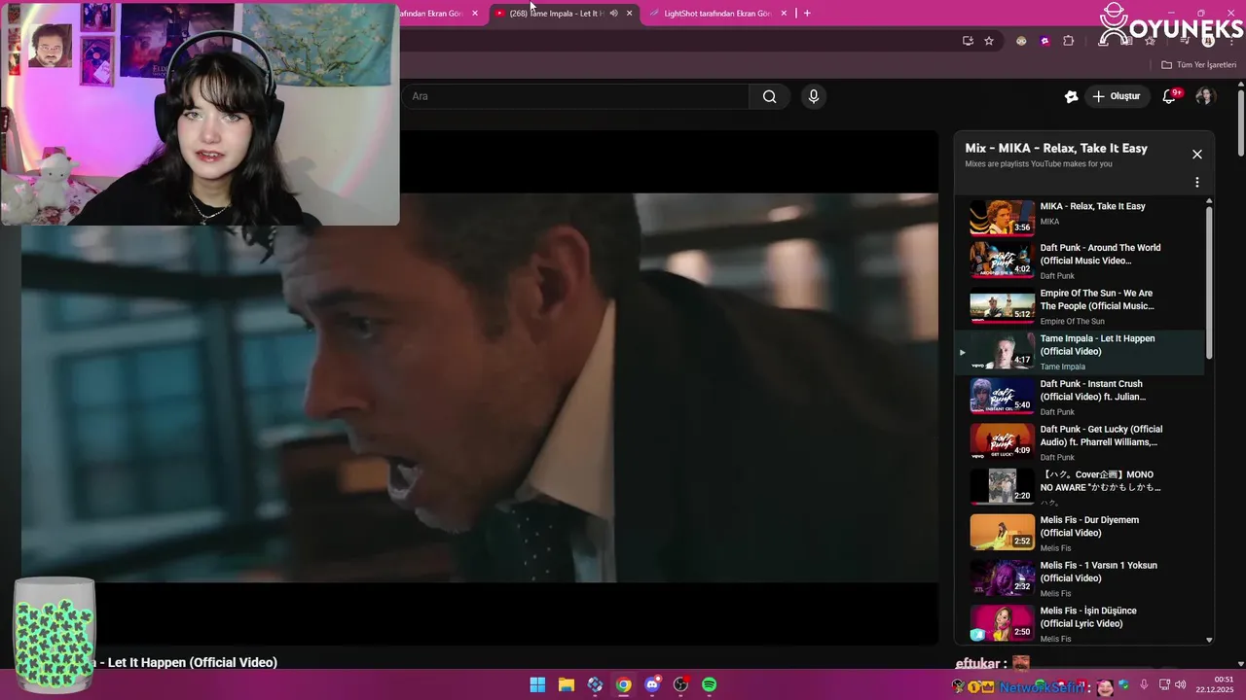Close the rightmost LightShot tab
Viewport: 1246px width, 700px height.
[784, 14]
